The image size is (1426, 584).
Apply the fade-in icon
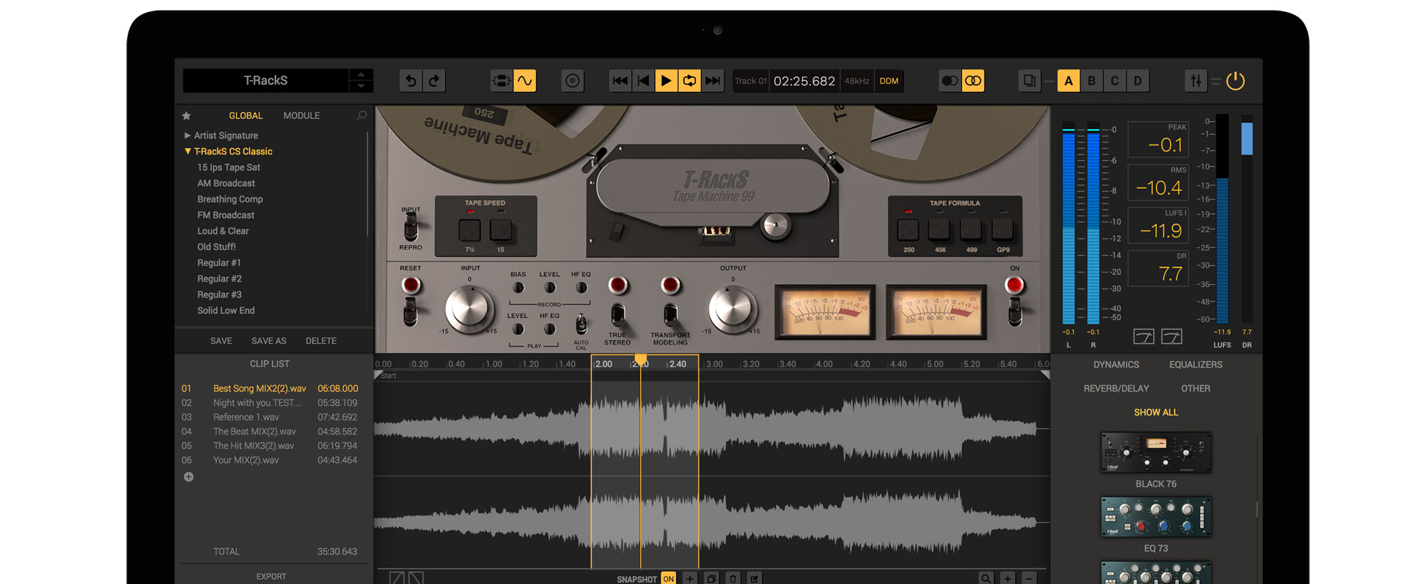397,578
